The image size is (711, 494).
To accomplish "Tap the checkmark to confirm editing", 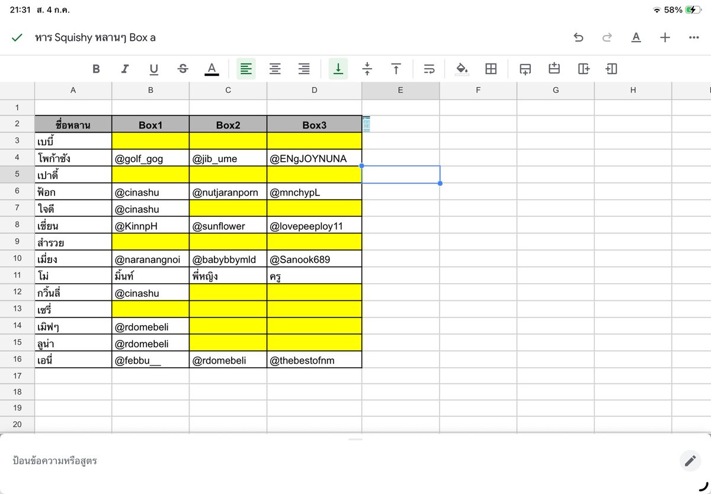I will 17,37.
